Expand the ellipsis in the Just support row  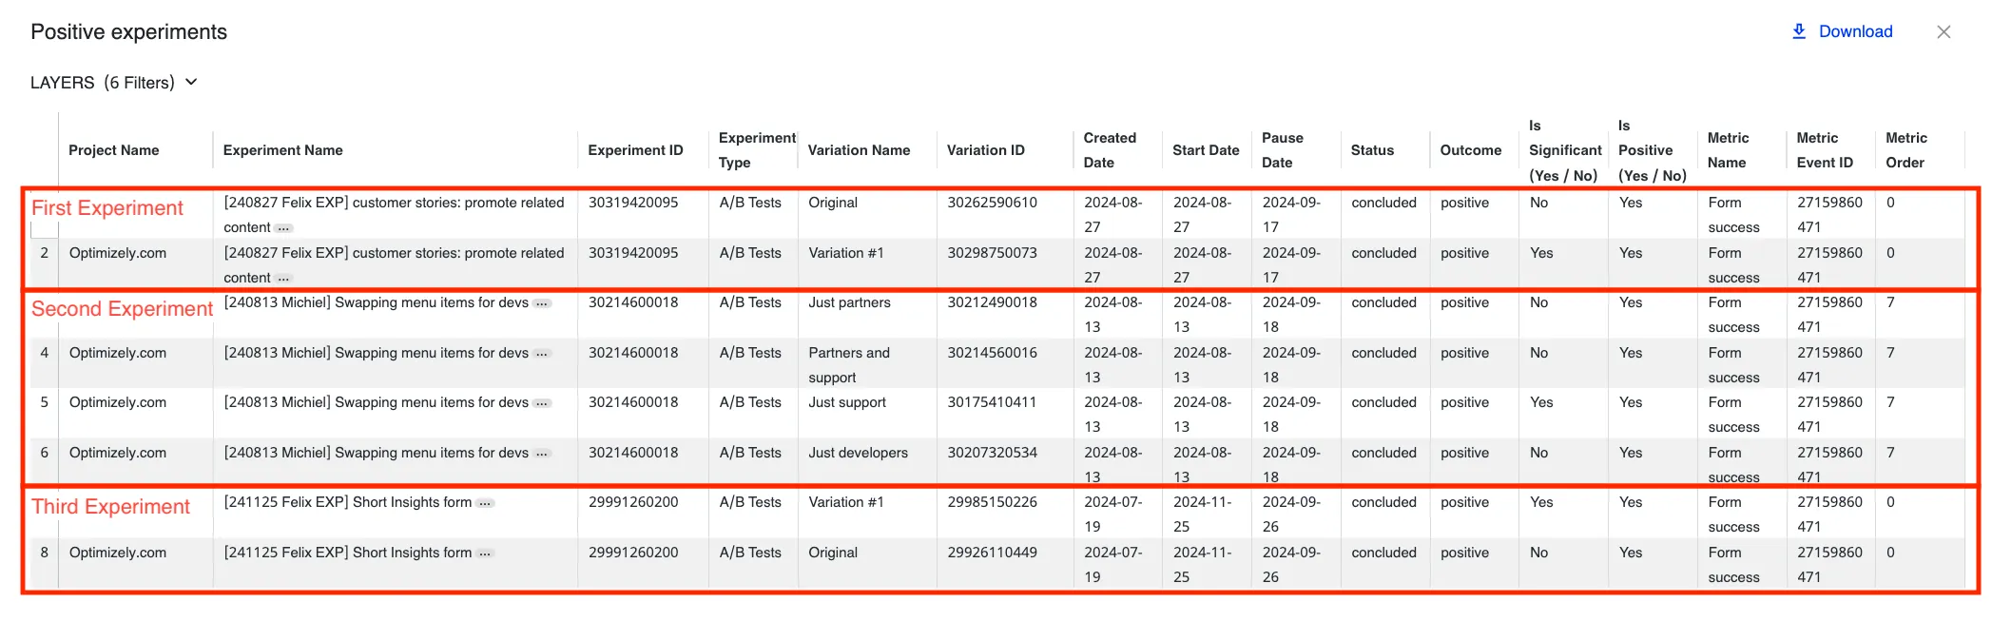click(542, 403)
